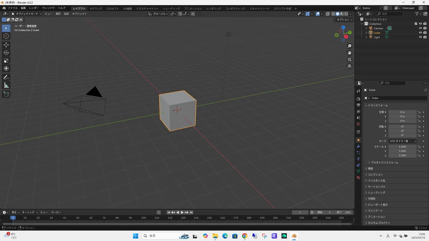This screenshot has width=429, height=241.
Task: Click the timeline frame 1 playhead marker
Action: (x=13, y=217)
